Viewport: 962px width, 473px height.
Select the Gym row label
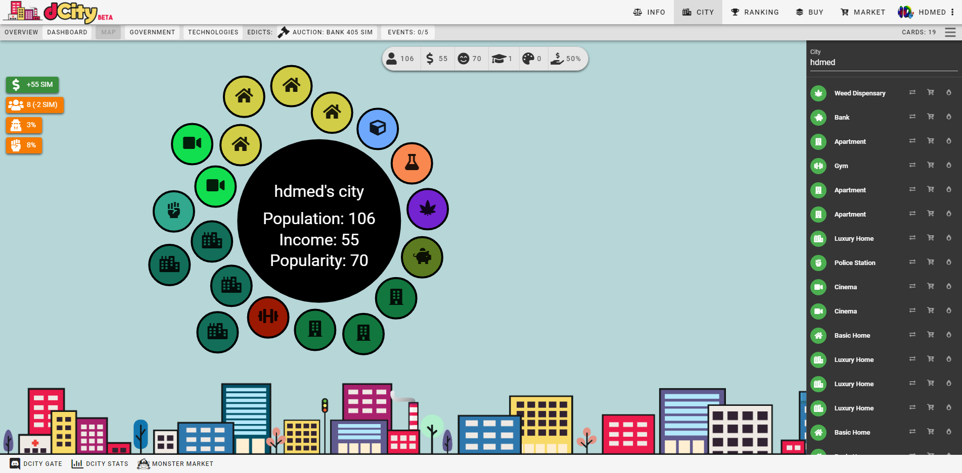(841, 166)
